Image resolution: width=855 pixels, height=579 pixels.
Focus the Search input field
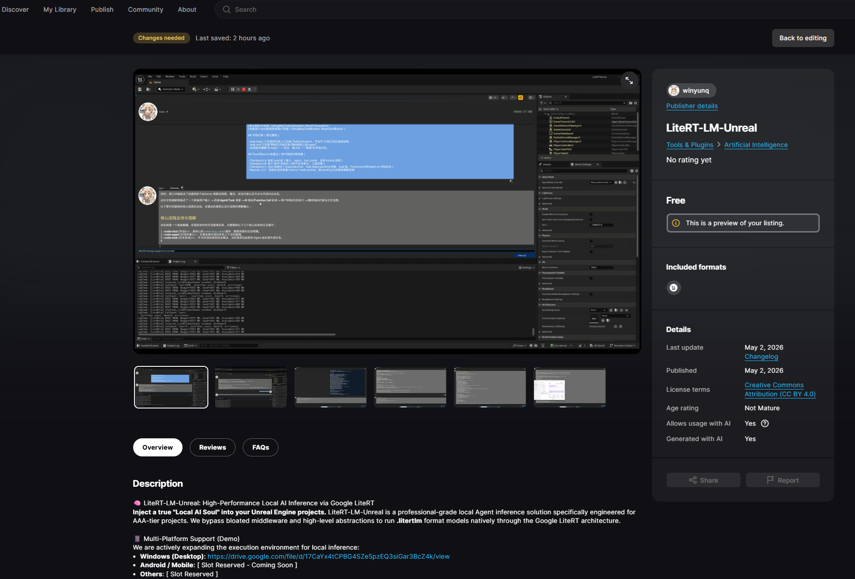point(534,9)
